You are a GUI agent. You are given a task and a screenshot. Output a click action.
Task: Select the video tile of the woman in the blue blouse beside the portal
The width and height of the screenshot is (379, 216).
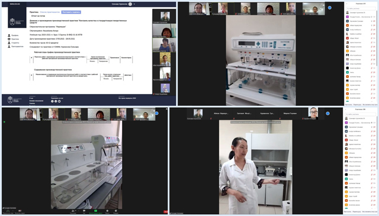coord(164,45)
